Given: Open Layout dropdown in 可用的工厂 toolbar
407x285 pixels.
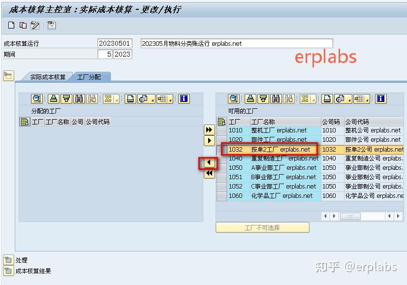Looking at the screenshot, I should 362,98.
